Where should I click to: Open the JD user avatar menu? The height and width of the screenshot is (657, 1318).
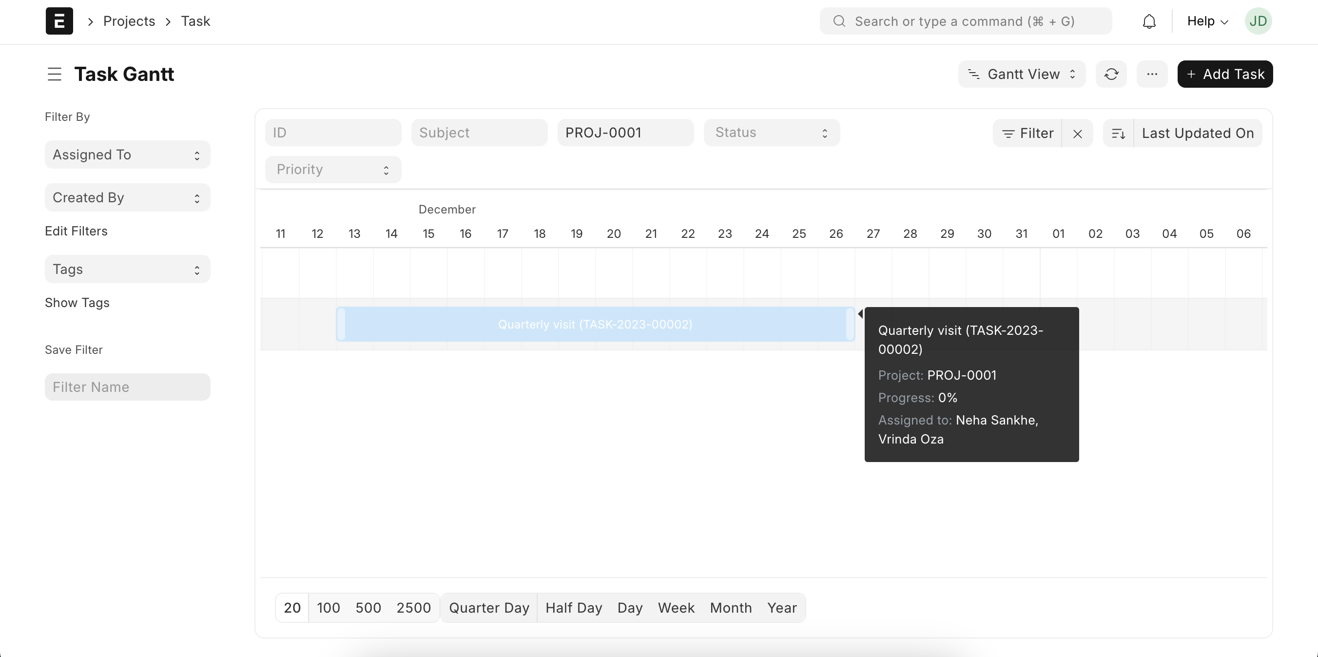1258,21
